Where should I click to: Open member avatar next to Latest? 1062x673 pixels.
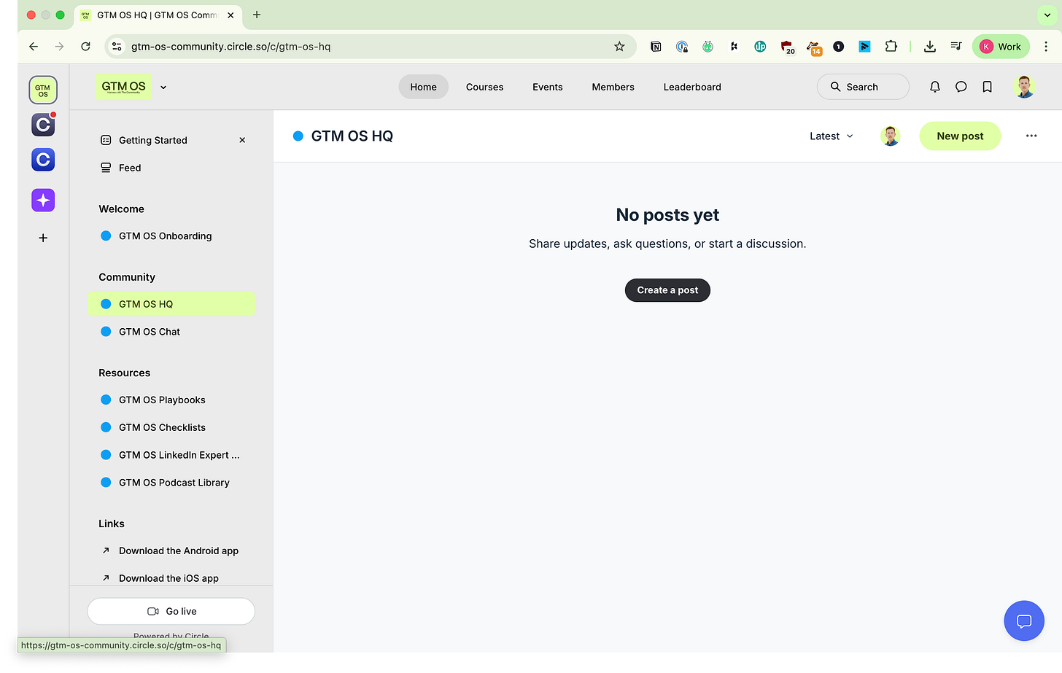(x=890, y=136)
